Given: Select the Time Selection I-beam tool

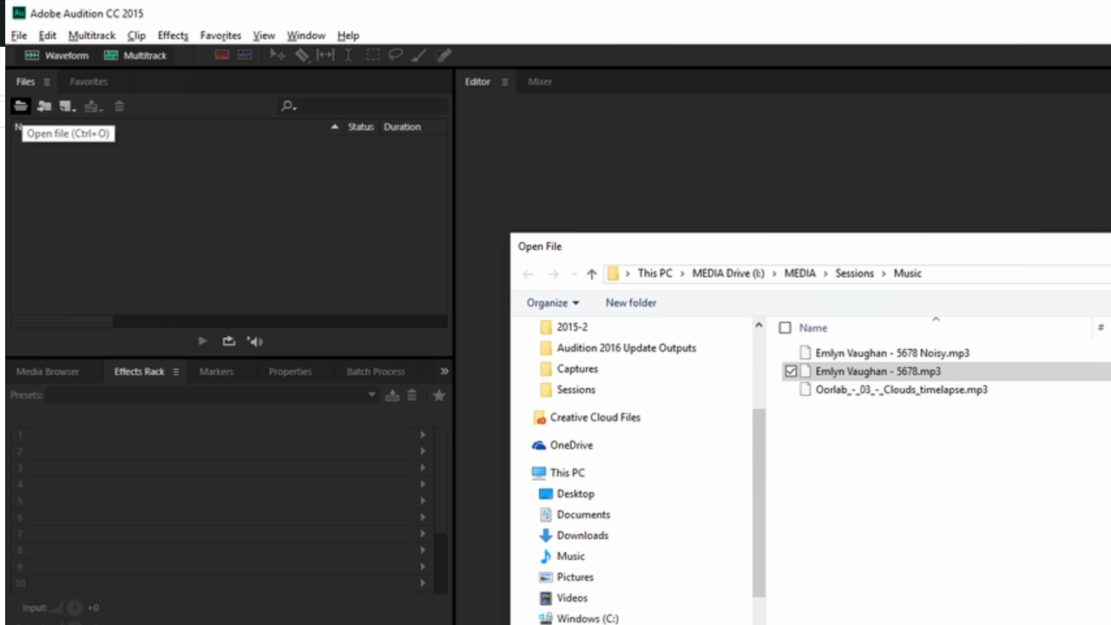Looking at the screenshot, I should [x=348, y=55].
